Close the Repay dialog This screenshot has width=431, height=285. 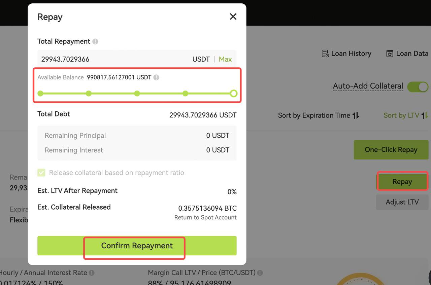coord(233,16)
